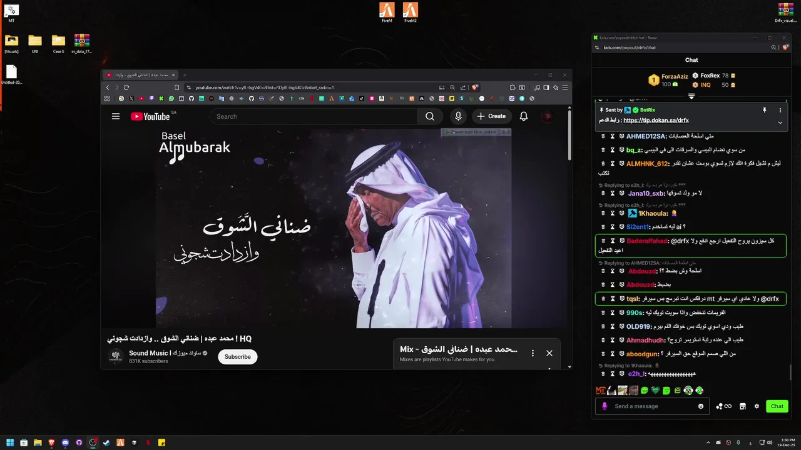Open Brave Shields in Kick chat window

[x=785, y=47]
